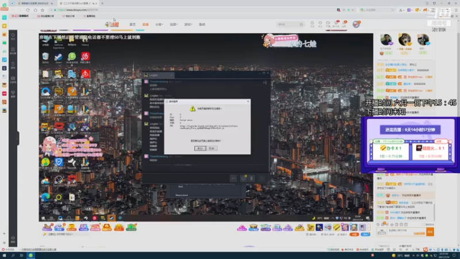Click the browser toolbar search box

tap(378, 10)
